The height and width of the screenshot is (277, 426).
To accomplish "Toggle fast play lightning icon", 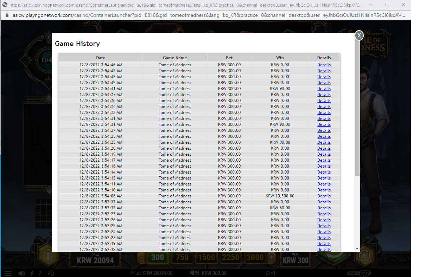I will pos(32,273).
